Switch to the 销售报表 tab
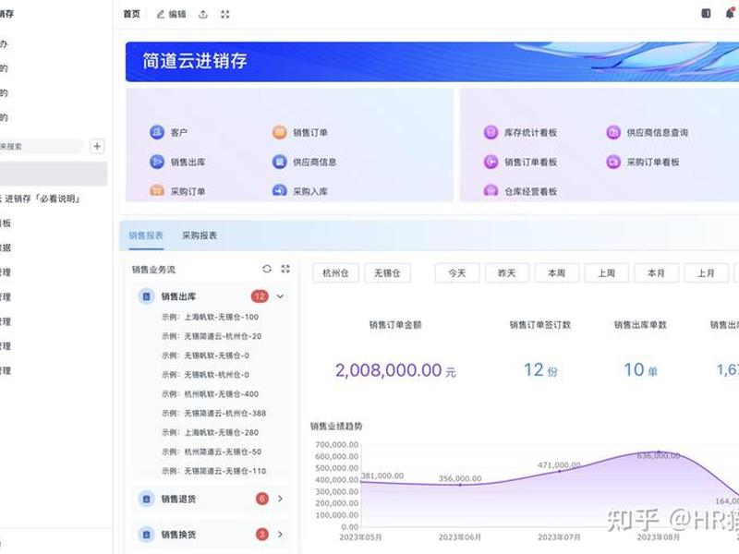Viewport: 739px width, 554px height. [146, 235]
